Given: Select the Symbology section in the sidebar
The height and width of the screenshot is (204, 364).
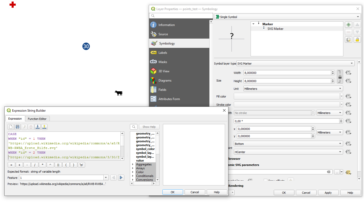Looking at the screenshot, I should pos(179,43).
